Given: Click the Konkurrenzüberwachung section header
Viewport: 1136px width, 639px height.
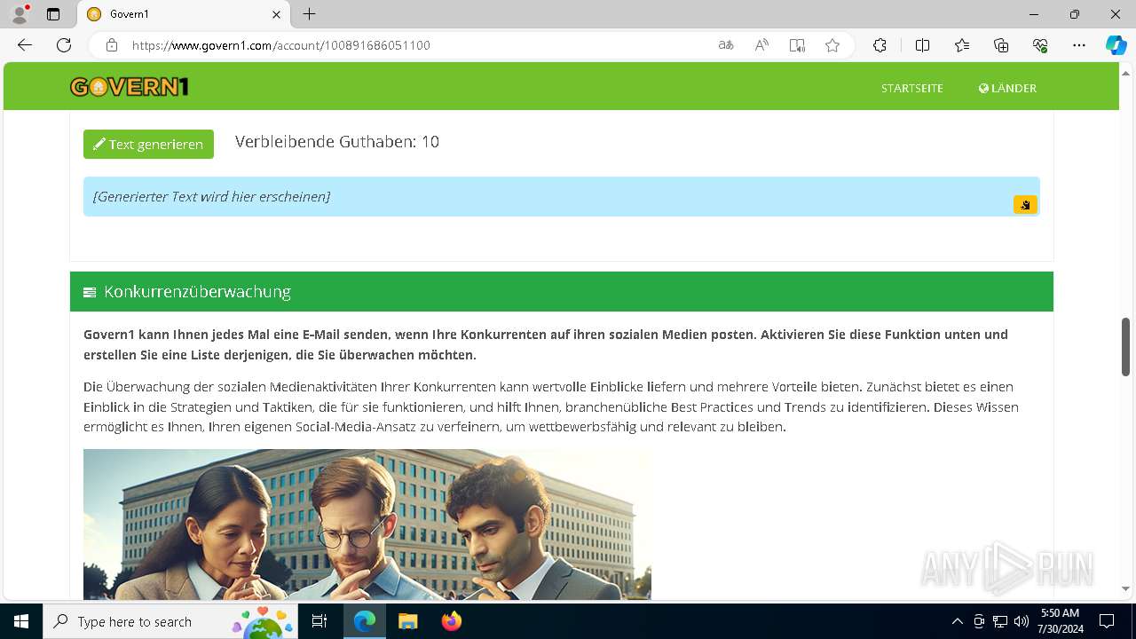Looking at the screenshot, I should [x=562, y=291].
